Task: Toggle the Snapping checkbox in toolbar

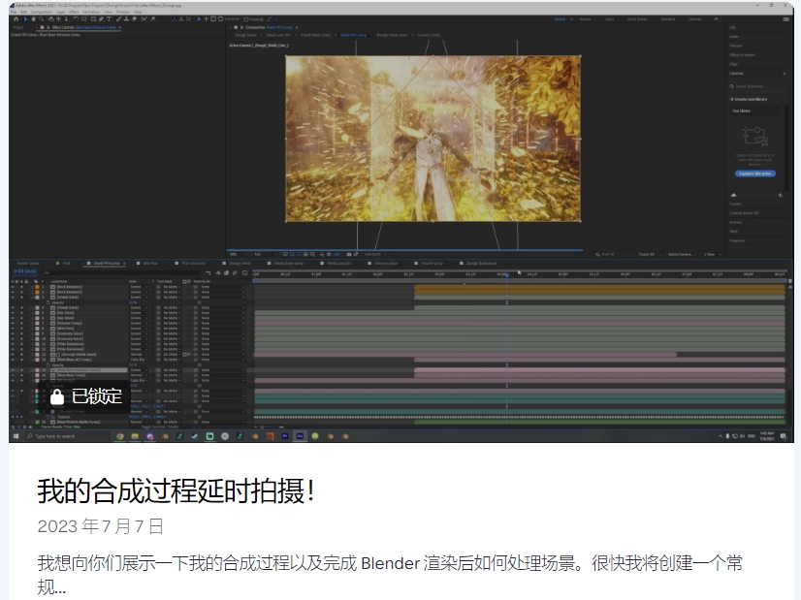Action: pos(246,18)
